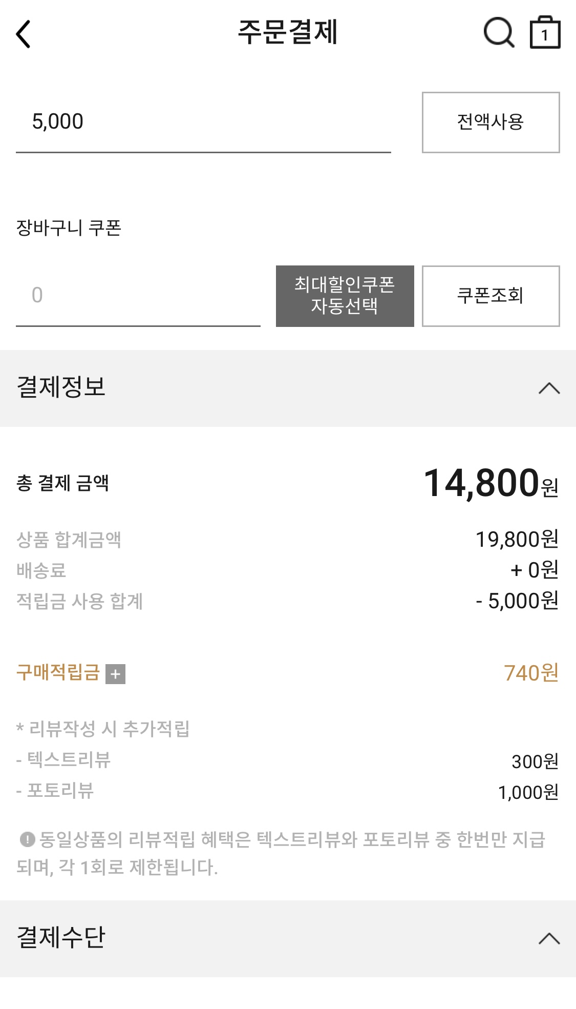This screenshot has height=1009, width=576.
Task: Tap the 740원 purchase points value
Action: point(531,673)
